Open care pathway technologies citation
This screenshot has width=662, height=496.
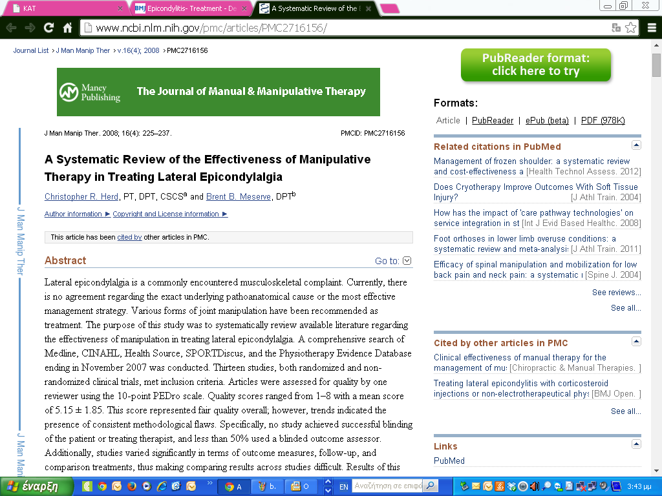point(533,218)
